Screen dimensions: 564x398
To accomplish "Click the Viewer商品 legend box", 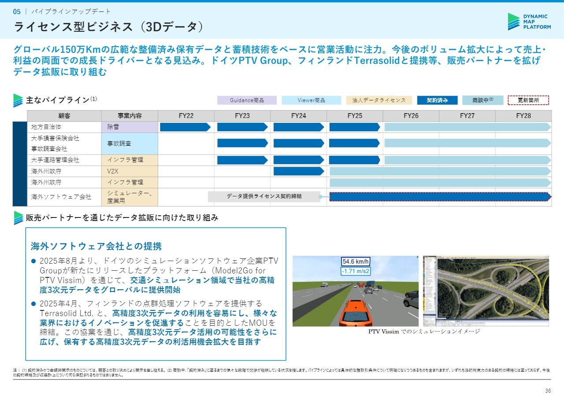I will (311, 100).
